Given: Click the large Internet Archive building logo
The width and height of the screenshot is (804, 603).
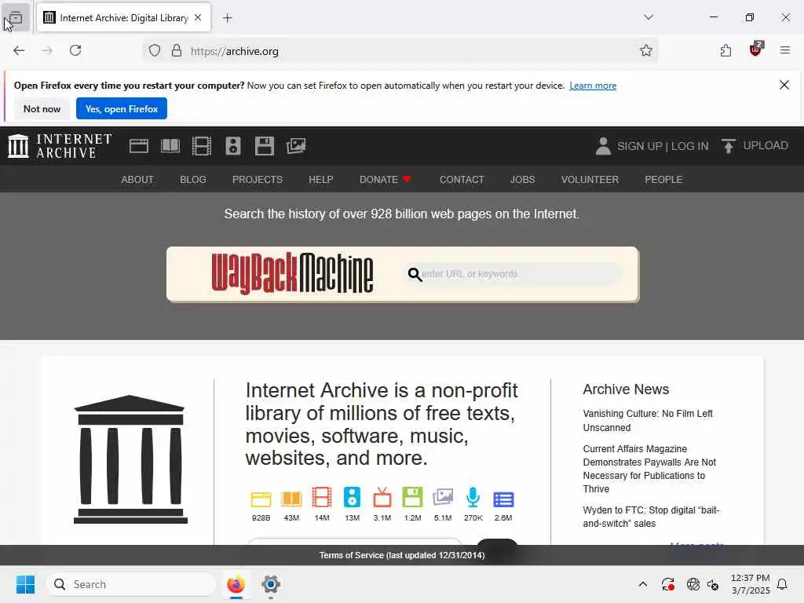Looking at the screenshot, I should 130,459.
